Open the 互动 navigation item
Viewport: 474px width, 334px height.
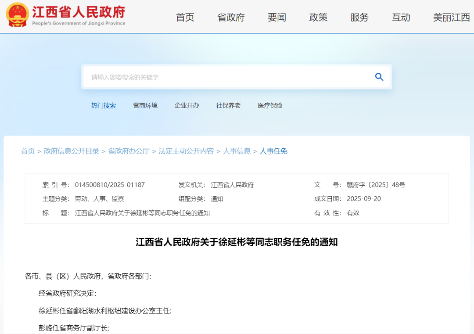tap(401, 18)
